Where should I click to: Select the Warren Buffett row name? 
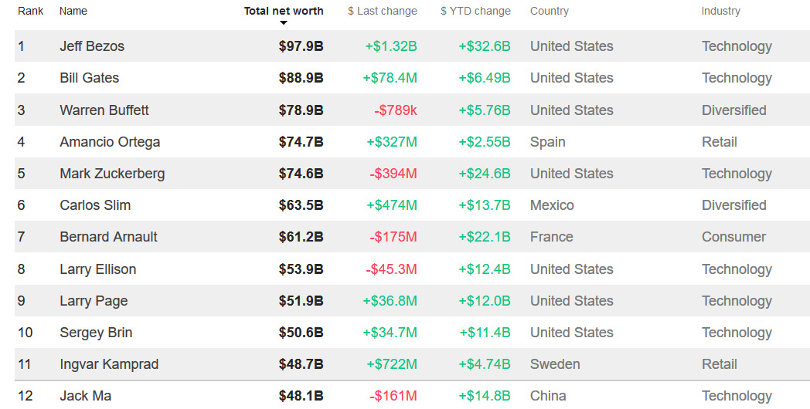104,110
